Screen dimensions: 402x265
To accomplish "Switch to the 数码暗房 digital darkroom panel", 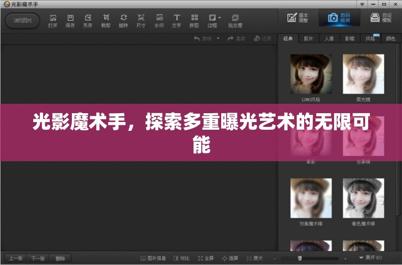I will [x=339, y=18].
